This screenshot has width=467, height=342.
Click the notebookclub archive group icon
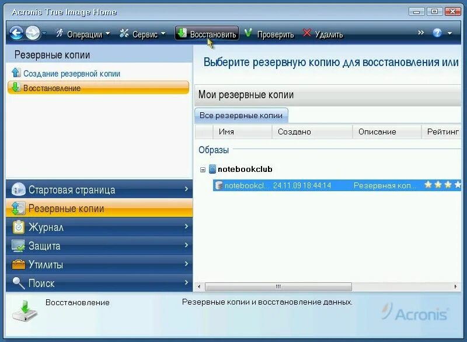tap(212, 169)
